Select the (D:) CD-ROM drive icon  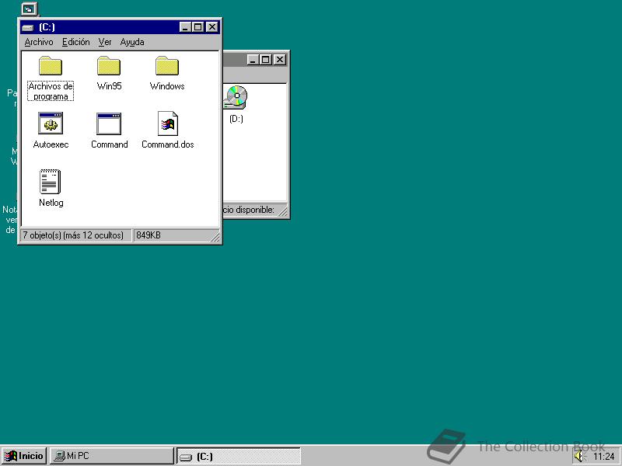236,98
